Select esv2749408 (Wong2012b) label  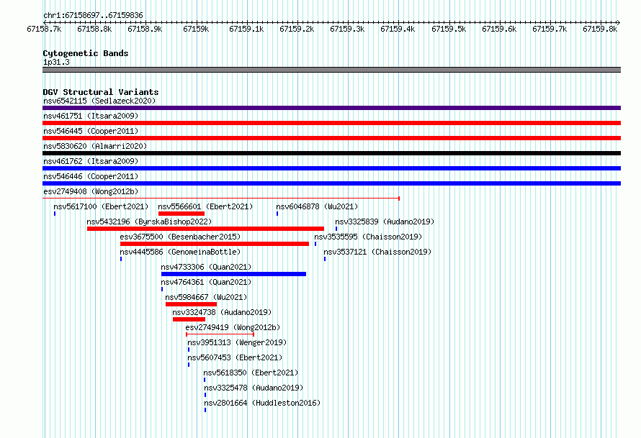(91, 191)
